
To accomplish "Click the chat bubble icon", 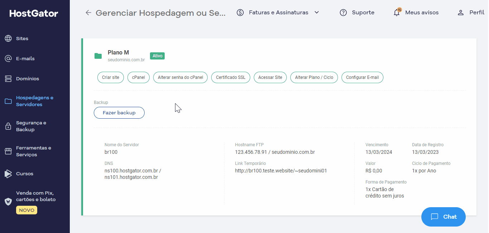I will click(x=435, y=217).
